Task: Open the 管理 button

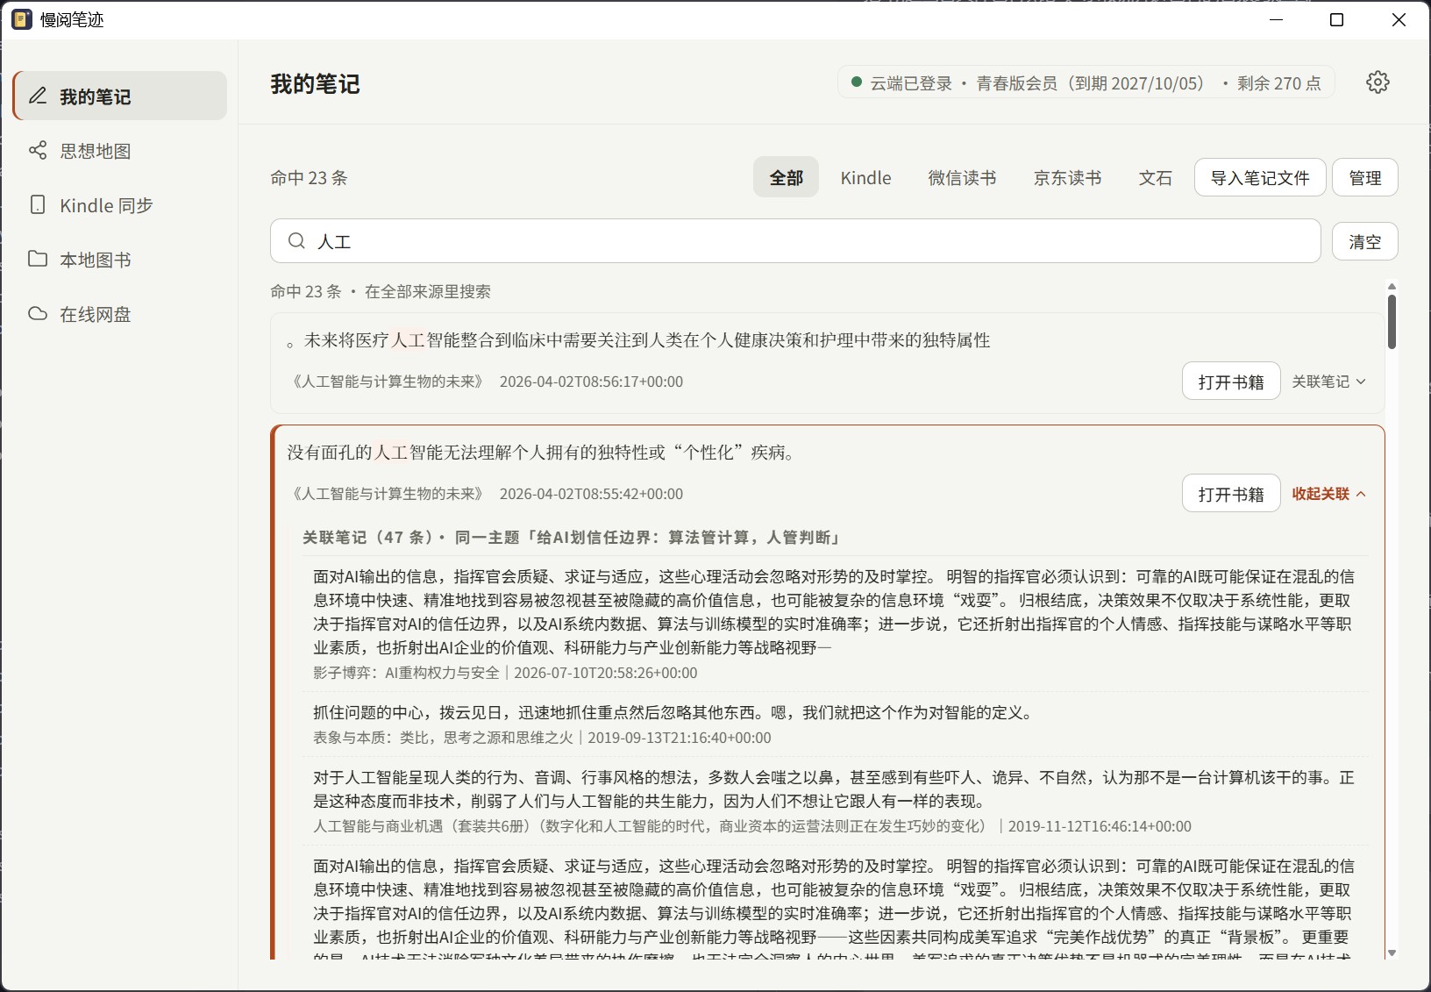Action: [1365, 178]
